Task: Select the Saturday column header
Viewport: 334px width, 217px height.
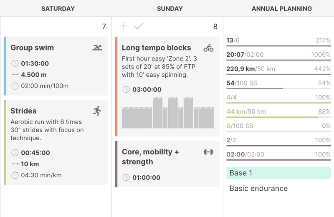Action: click(x=58, y=8)
